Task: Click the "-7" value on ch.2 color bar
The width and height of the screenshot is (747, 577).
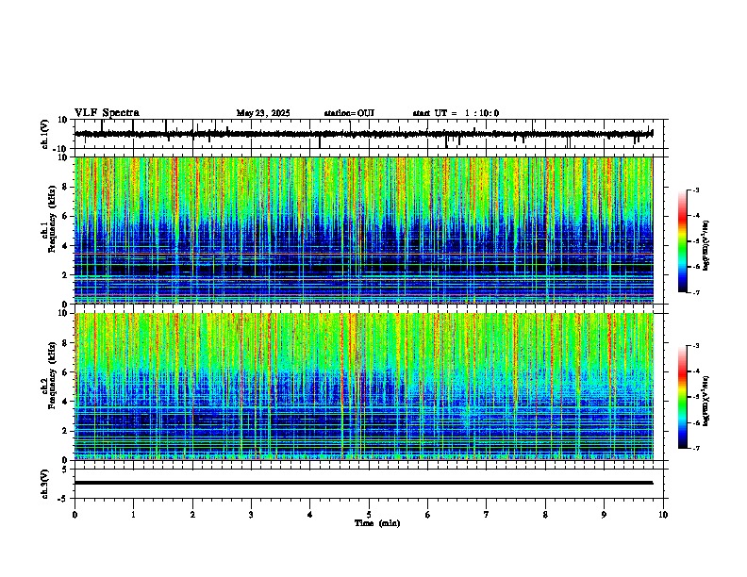Action: pyautogui.click(x=696, y=448)
